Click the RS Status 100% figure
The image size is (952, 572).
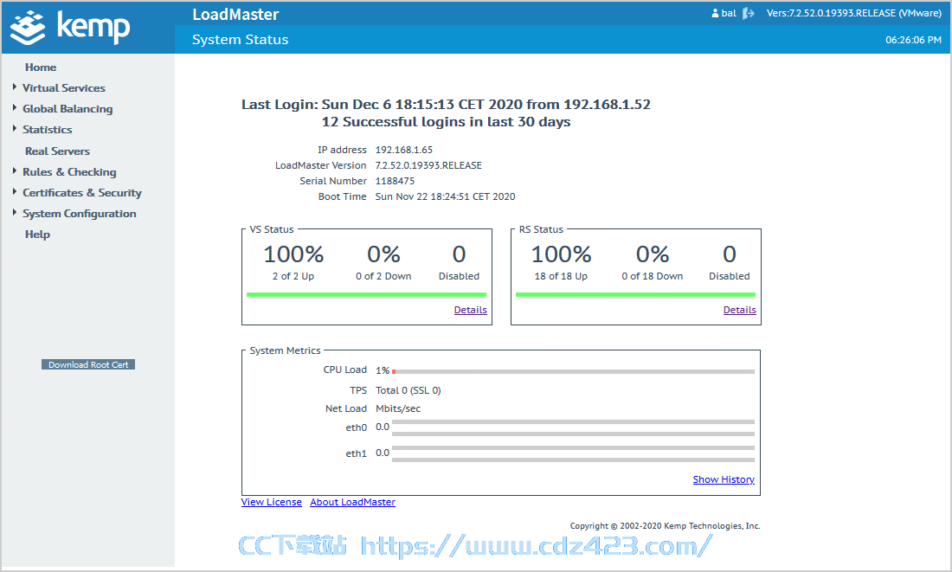pos(561,254)
